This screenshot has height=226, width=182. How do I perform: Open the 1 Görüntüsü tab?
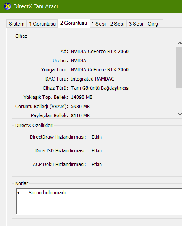42,24
